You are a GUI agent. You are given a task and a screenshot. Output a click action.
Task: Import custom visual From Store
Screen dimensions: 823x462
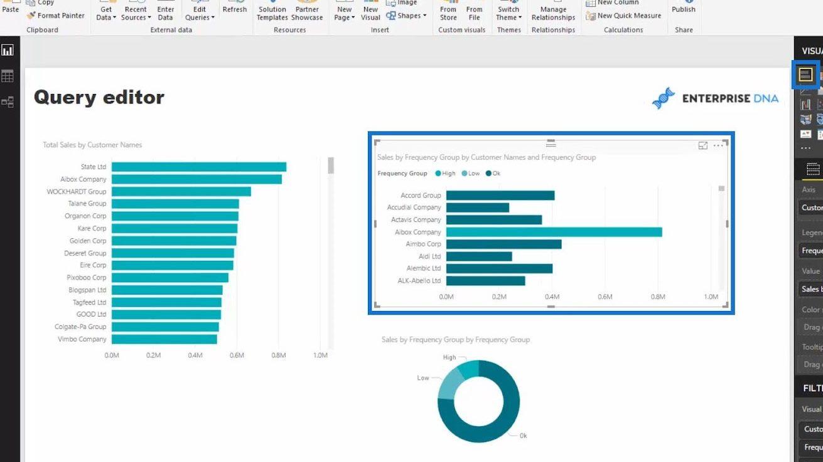448,9
